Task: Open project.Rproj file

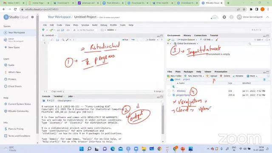Action: click(x=183, y=95)
